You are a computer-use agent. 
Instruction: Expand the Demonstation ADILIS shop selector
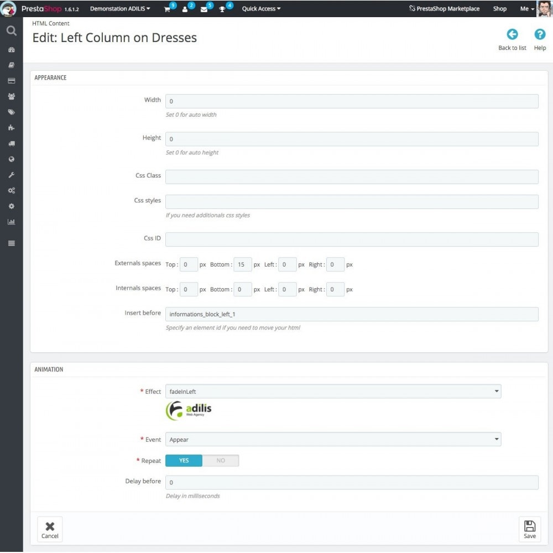point(120,8)
